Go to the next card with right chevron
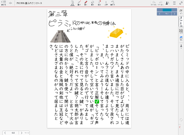 175,13
